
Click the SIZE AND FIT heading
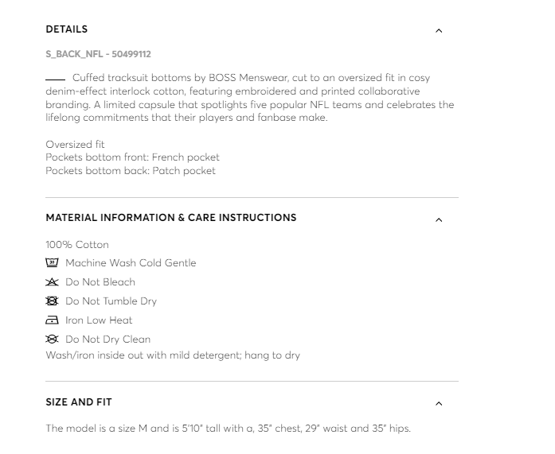click(79, 402)
